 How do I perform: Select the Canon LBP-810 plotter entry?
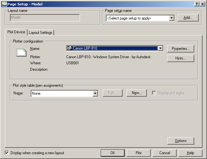coord(112,48)
